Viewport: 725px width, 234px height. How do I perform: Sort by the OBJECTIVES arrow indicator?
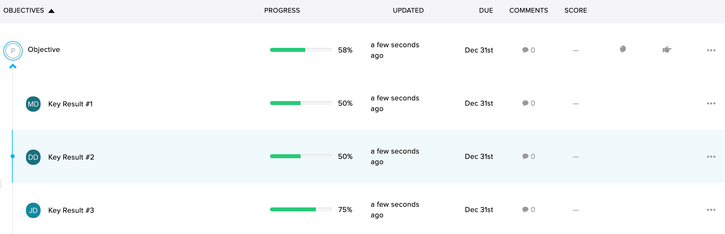pos(51,11)
